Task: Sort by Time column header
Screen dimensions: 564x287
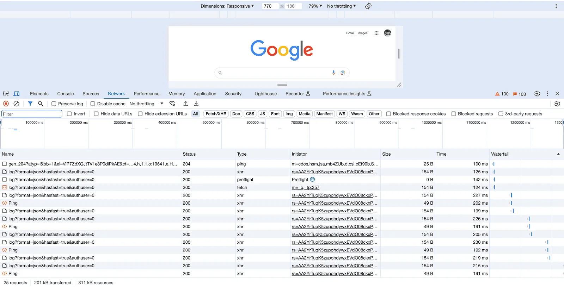Action: [462, 154]
